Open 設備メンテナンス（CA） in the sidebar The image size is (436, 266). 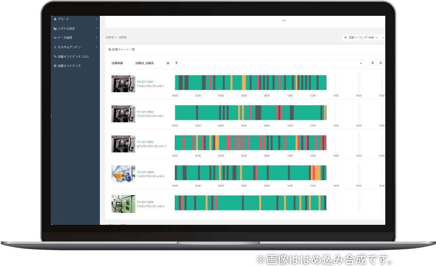click(73, 56)
